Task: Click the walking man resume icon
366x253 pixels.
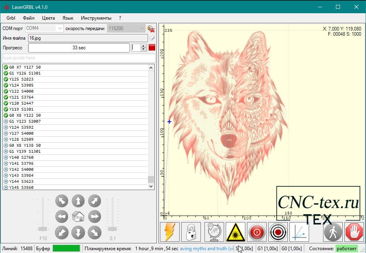Action: pyautogui.click(x=333, y=232)
